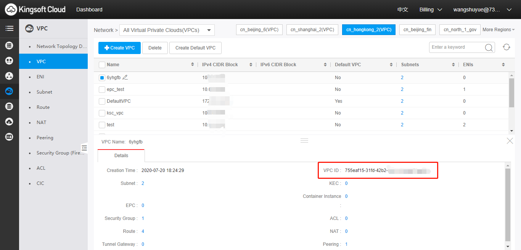Click Create Default VPC button
Viewport: 521px width, 250px height.
pos(195,48)
